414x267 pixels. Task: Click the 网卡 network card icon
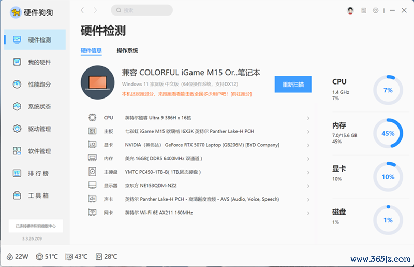(x=92, y=212)
